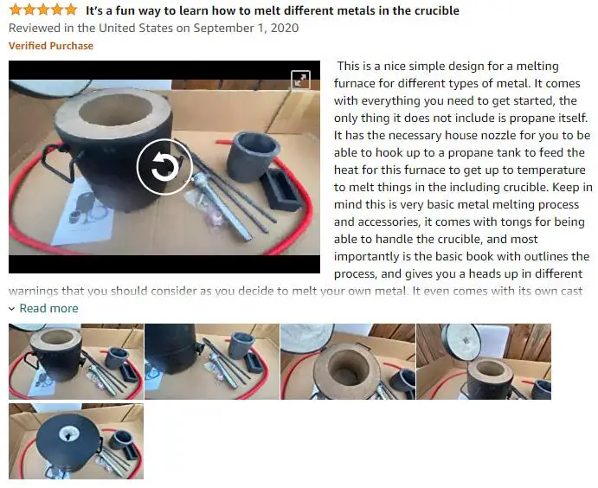Click the faded truncated line about warnings
The image size is (598, 488).
296,292
